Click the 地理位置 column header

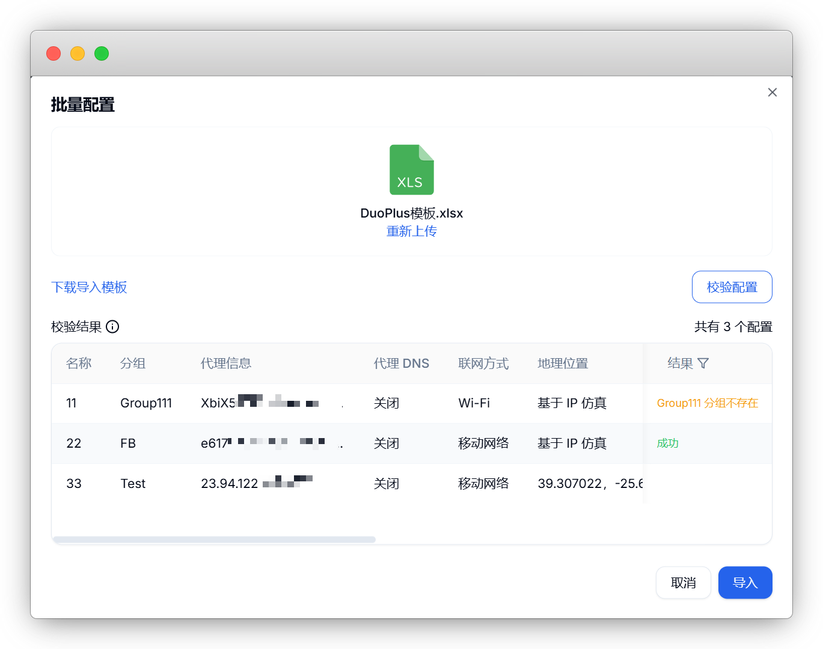point(563,364)
